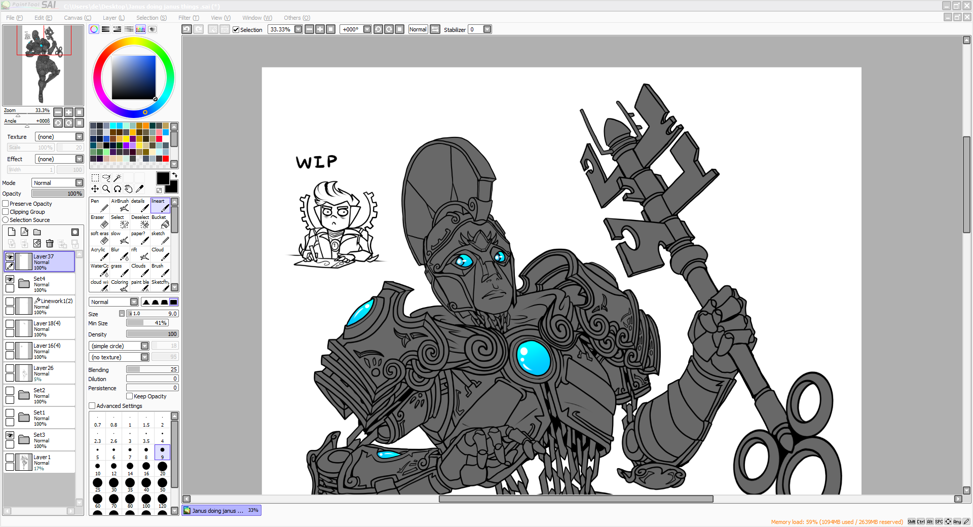Screen dimensions: 973x527
Task: Choose the Acrylic brush
Action: pos(99,254)
